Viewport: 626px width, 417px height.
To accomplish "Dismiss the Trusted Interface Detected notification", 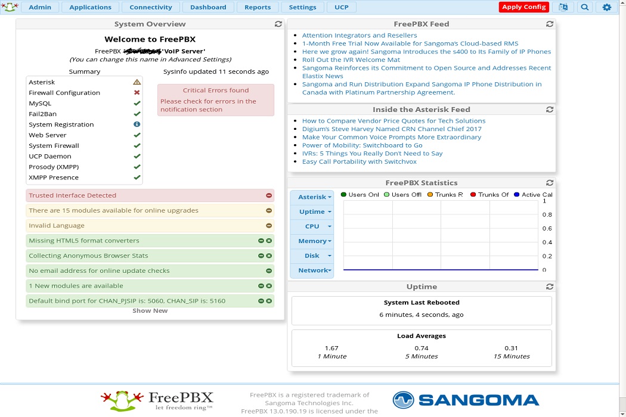I will pyautogui.click(x=269, y=195).
